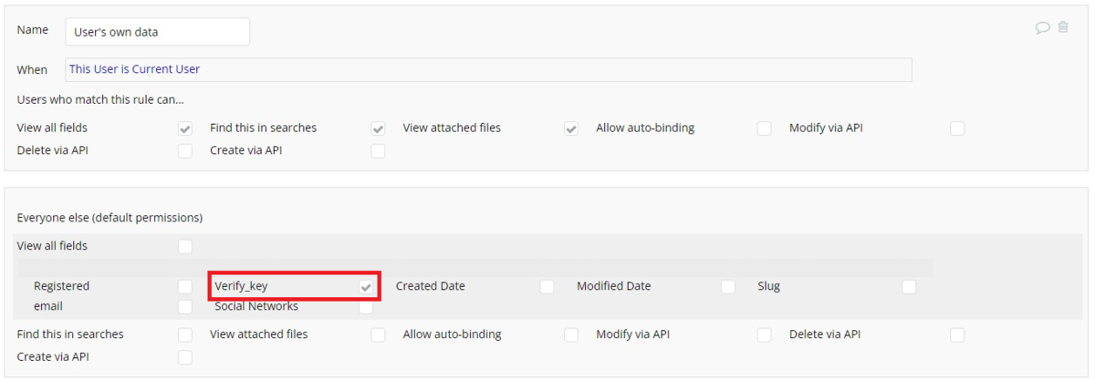Check the Slug field checkbox
Screen dimensions: 1095x380
(909, 286)
